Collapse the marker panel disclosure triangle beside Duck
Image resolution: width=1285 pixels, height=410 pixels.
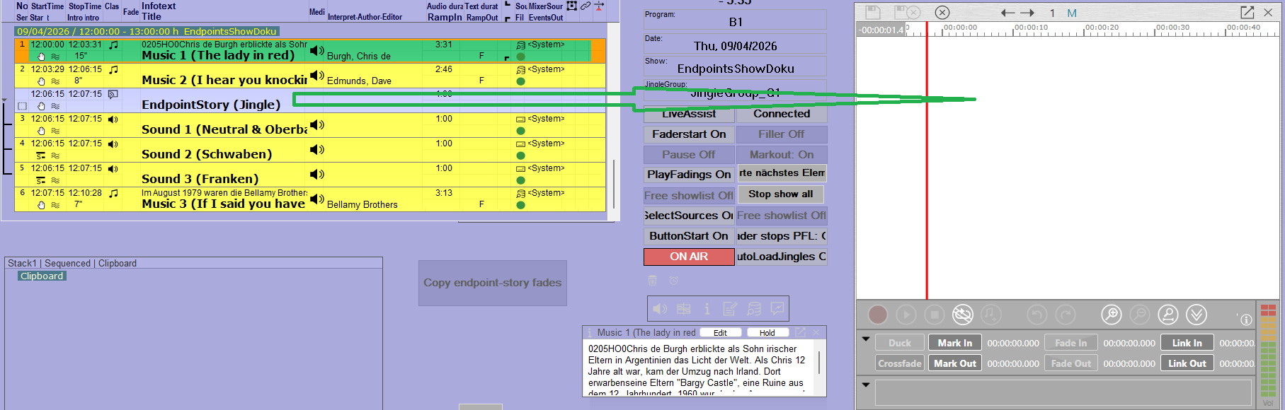pyautogui.click(x=866, y=339)
